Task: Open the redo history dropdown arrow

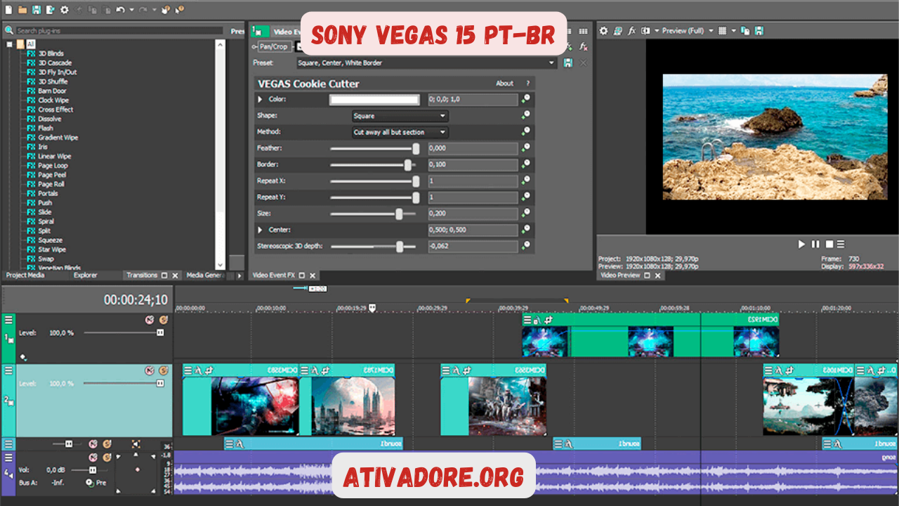Action: 154,10
